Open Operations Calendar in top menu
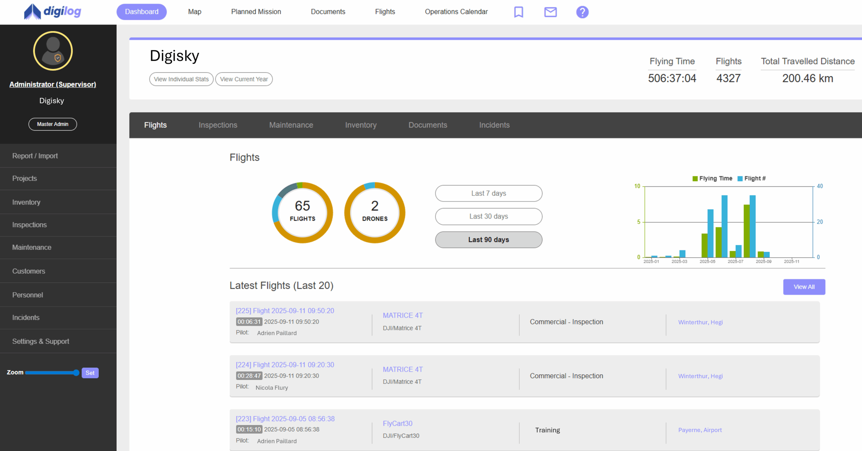Viewport: 862px width, 451px height. pos(456,12)
